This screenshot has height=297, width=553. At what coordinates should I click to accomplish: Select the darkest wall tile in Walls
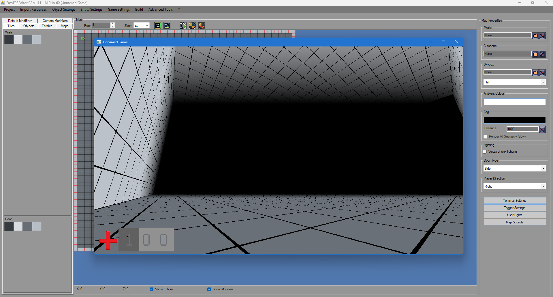click(x=9, y=40)
